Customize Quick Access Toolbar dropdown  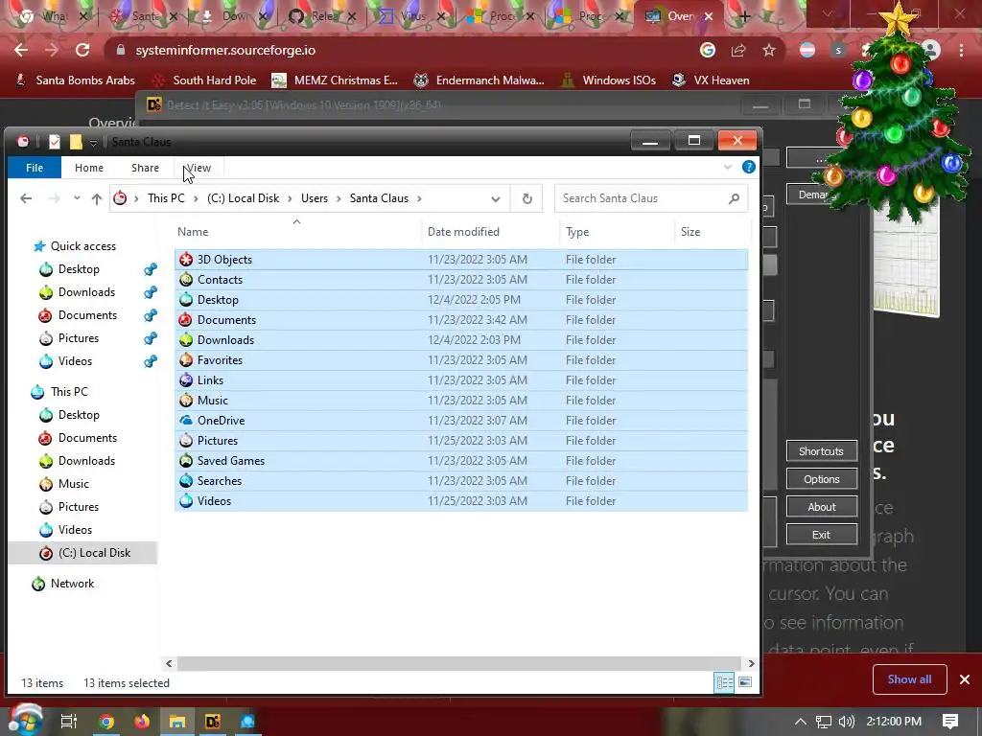(93, 143)
